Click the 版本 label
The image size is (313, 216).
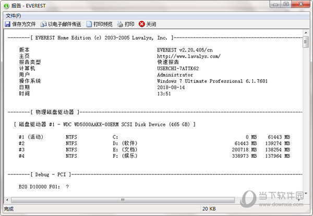click(25, 50)
